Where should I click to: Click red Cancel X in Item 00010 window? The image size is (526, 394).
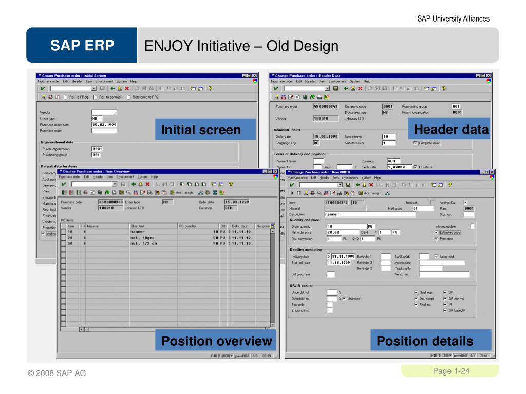click(x=371, y=185)
